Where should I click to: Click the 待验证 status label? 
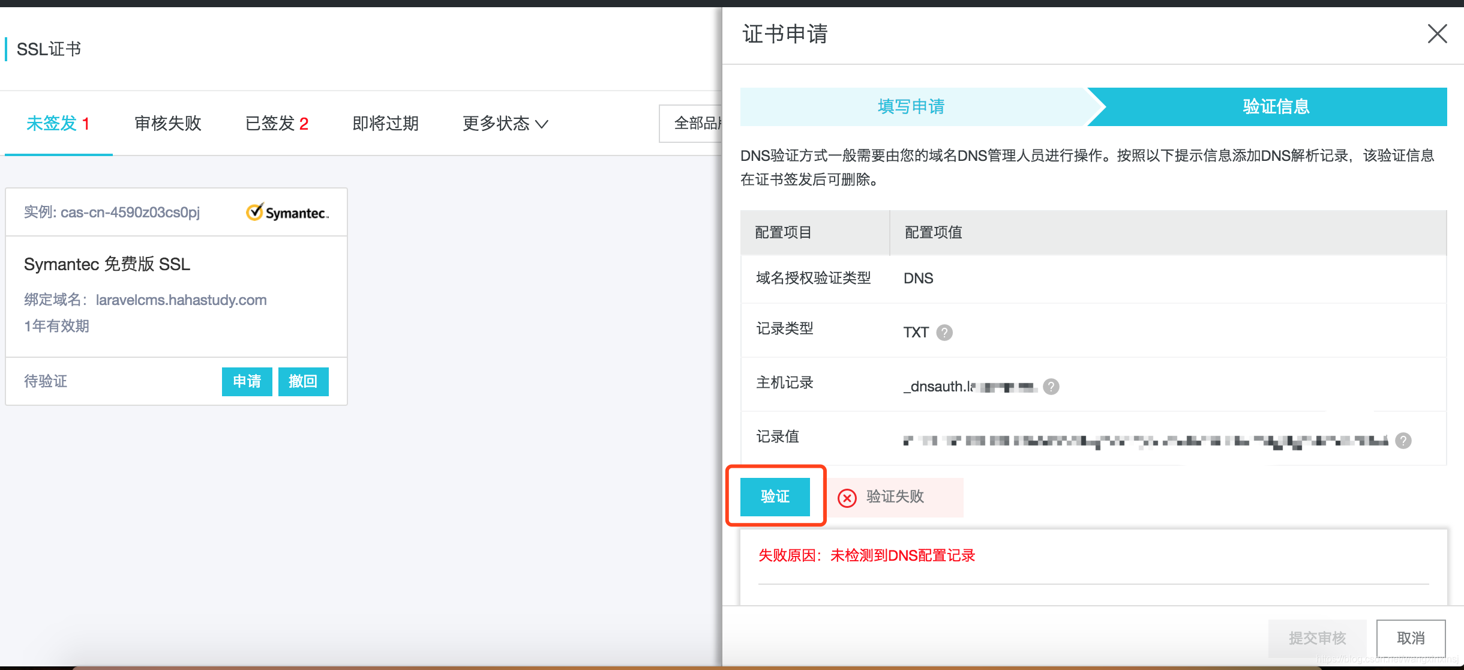click(46, 382)
